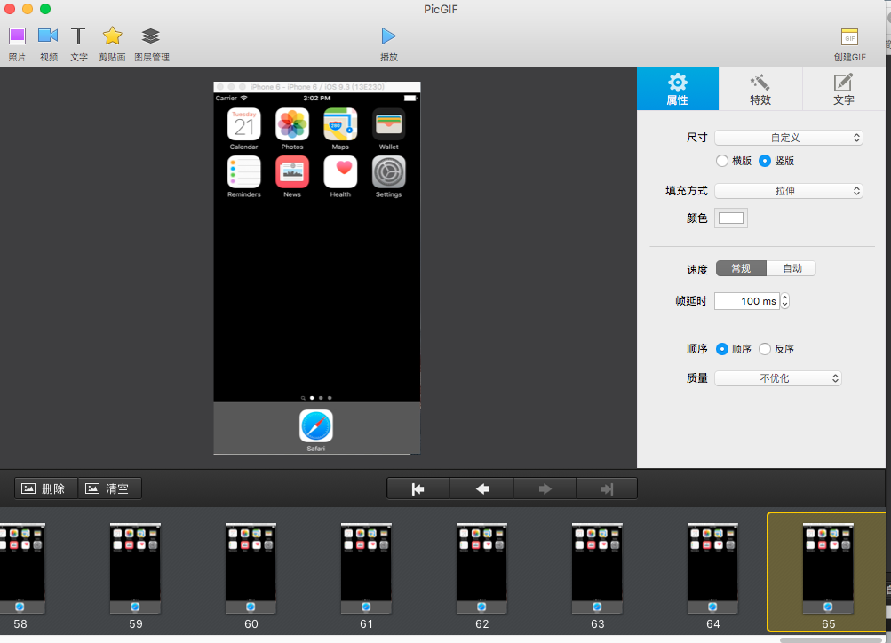Open the 尺寸 size dropdown
Screen dimensions: 891x643
[x=788, y=138]
